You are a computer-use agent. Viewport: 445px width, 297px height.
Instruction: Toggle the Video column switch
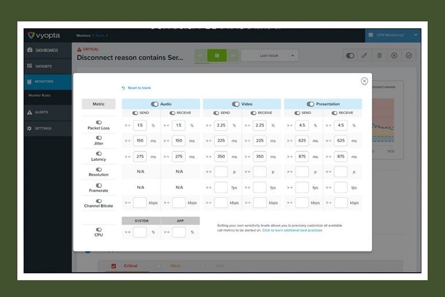tap(235, 104)
